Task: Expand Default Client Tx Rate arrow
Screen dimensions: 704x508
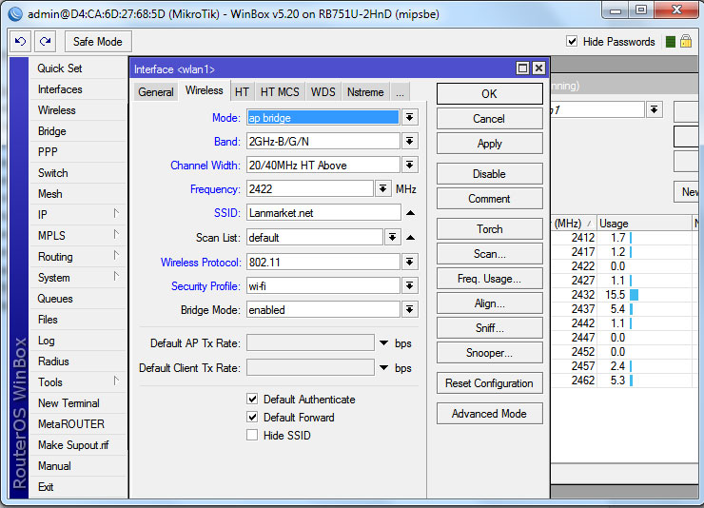Action: 383,367
